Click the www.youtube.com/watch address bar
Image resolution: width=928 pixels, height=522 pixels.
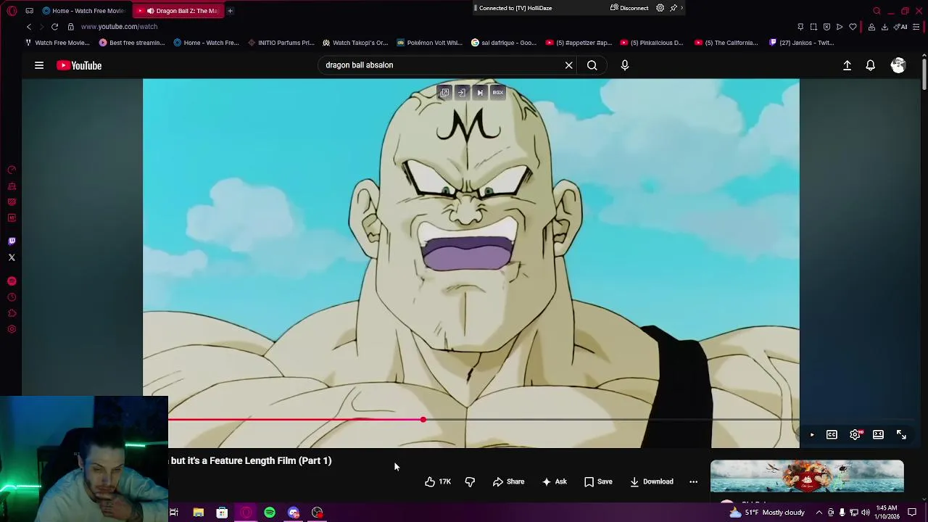pos(119,27)
